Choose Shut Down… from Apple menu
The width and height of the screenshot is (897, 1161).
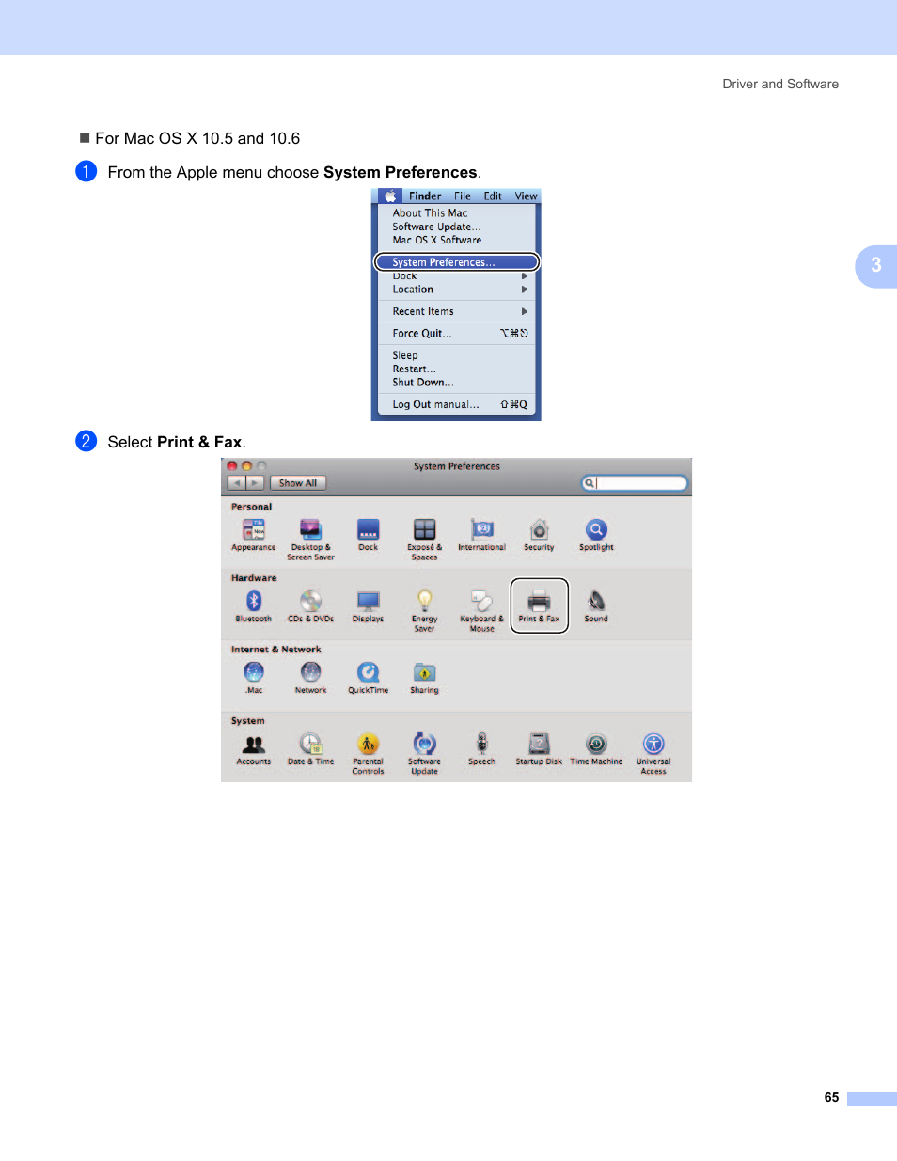pyautogui.click(x=456, y=383)
